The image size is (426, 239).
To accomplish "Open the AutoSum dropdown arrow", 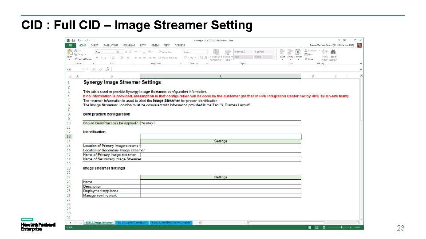I will 319,50.
